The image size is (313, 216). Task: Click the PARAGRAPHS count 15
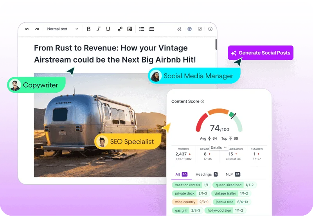pyautogui.click(x=231, y=154)
